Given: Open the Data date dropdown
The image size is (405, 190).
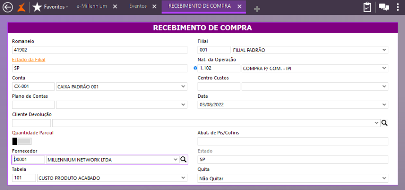Looking at the screenshot, I should point(384,105).
